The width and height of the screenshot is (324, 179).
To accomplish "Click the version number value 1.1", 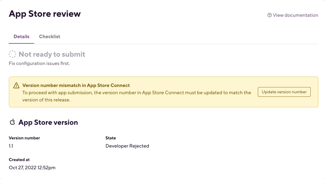I will point(11,146).
